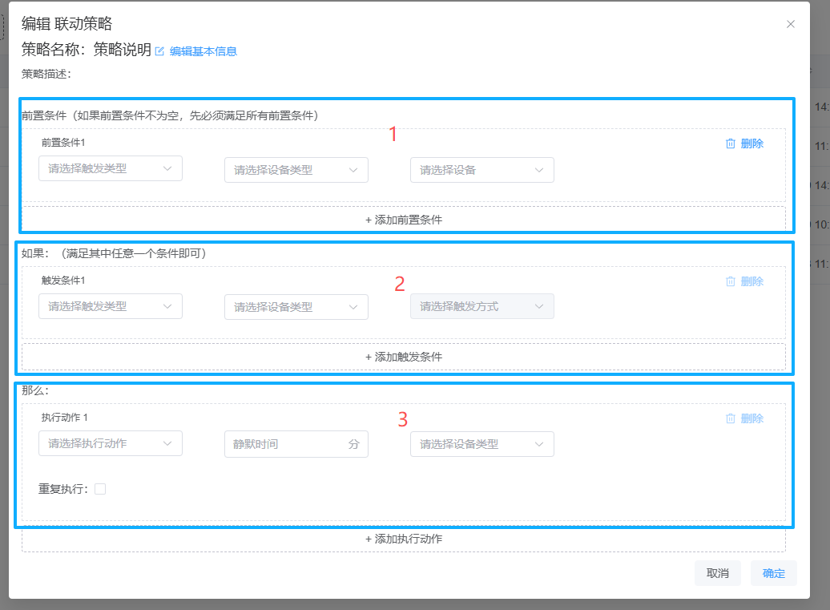The height and width of the screenshot is (610, 830).
Task: Open the 请选择触发方式 dropdown
Action: 482,306
